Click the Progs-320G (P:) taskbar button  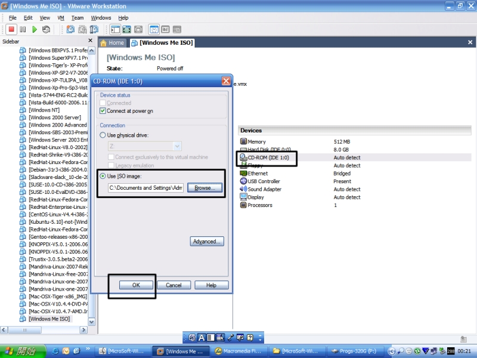pyautogui.click(x=355, y=351)
